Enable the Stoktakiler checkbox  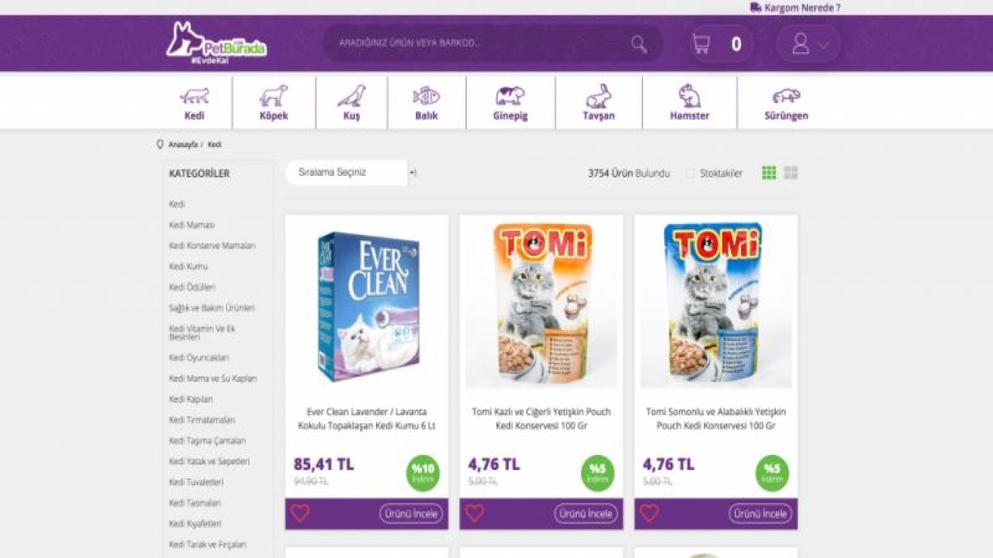pyautogui.click(x=690, y=174)
